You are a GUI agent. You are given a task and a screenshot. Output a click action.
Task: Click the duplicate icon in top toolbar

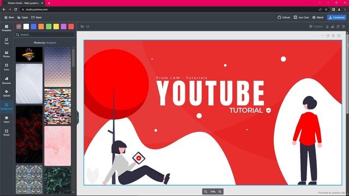click(338, 27)
